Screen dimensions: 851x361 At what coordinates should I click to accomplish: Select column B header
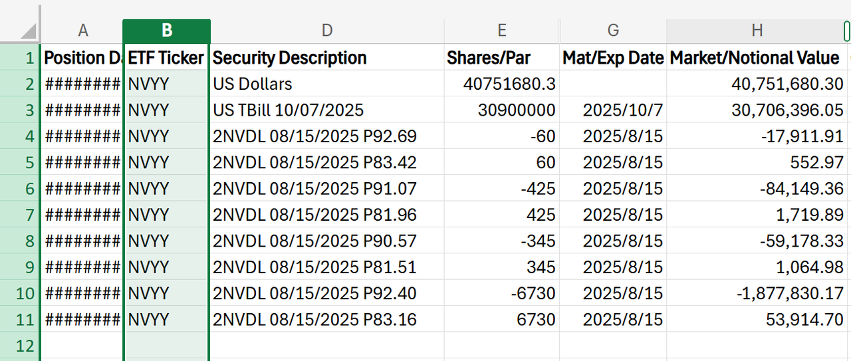[x=167, y=31]
